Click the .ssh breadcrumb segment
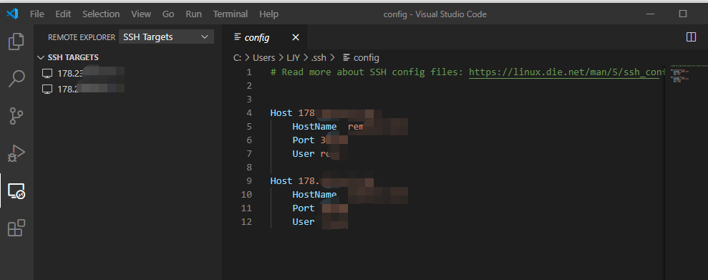This screenshot has width=708, height=280. (x=319, y=57)
